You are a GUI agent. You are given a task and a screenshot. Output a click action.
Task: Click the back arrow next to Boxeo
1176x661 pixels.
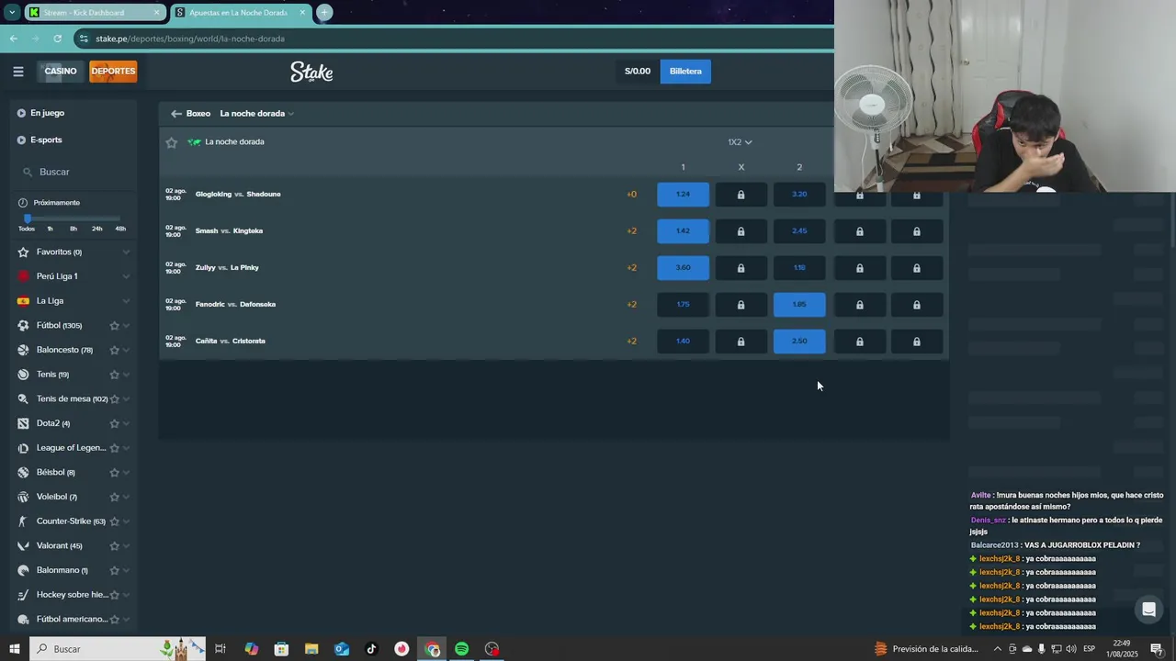coord(176,114)
